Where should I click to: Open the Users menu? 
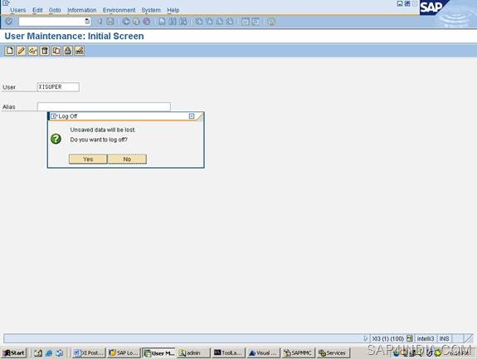pyautogui.click(x=18, y=10)
